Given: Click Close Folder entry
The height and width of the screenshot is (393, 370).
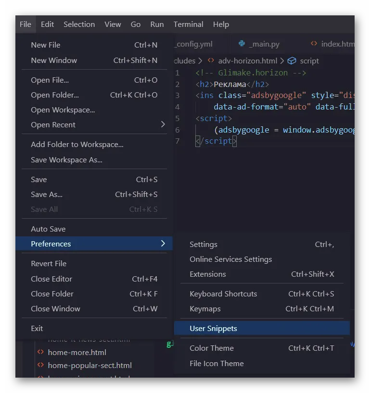Looking at the screenshot, I should (x=94, y=294).
